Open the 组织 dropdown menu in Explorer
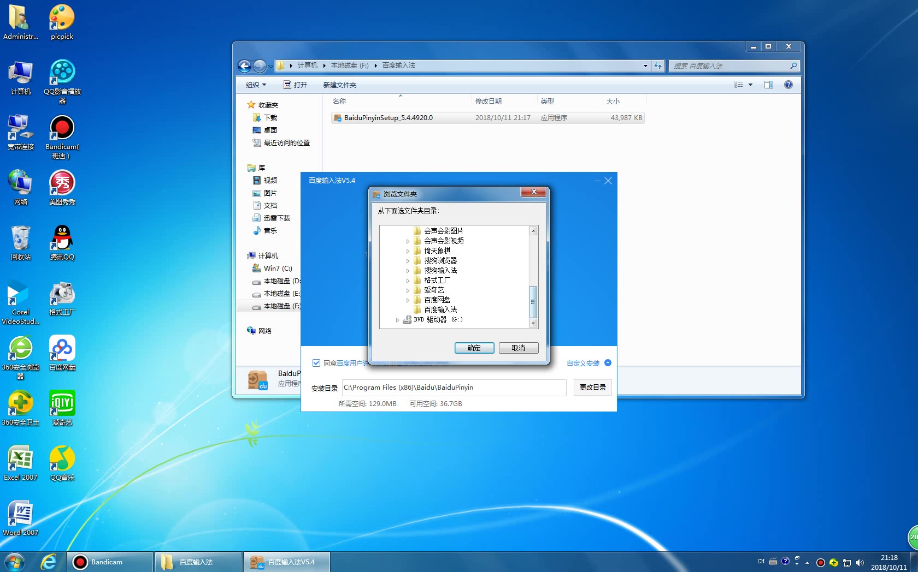This screenshot has height=572, width=918. [256, 85]
